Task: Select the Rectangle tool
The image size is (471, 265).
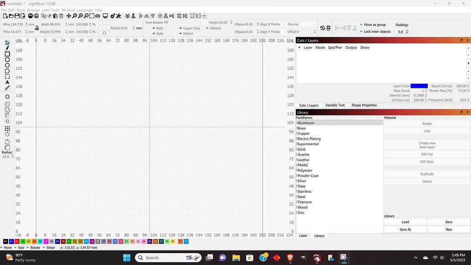Action: point(7,54)
